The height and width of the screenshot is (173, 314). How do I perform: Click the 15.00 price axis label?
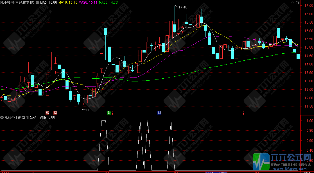tap(308, 47)
